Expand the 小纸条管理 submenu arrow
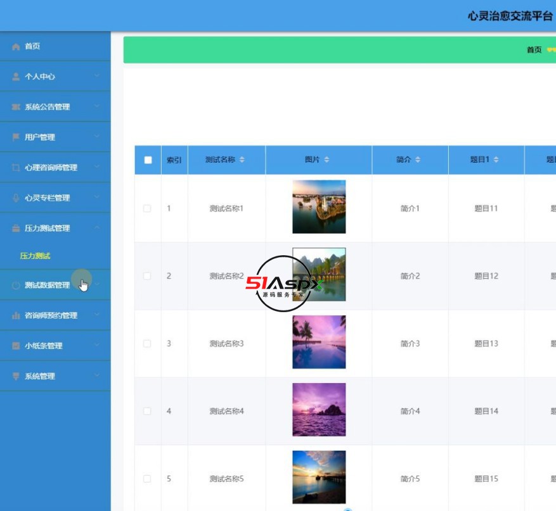 (x=97, y=346)
